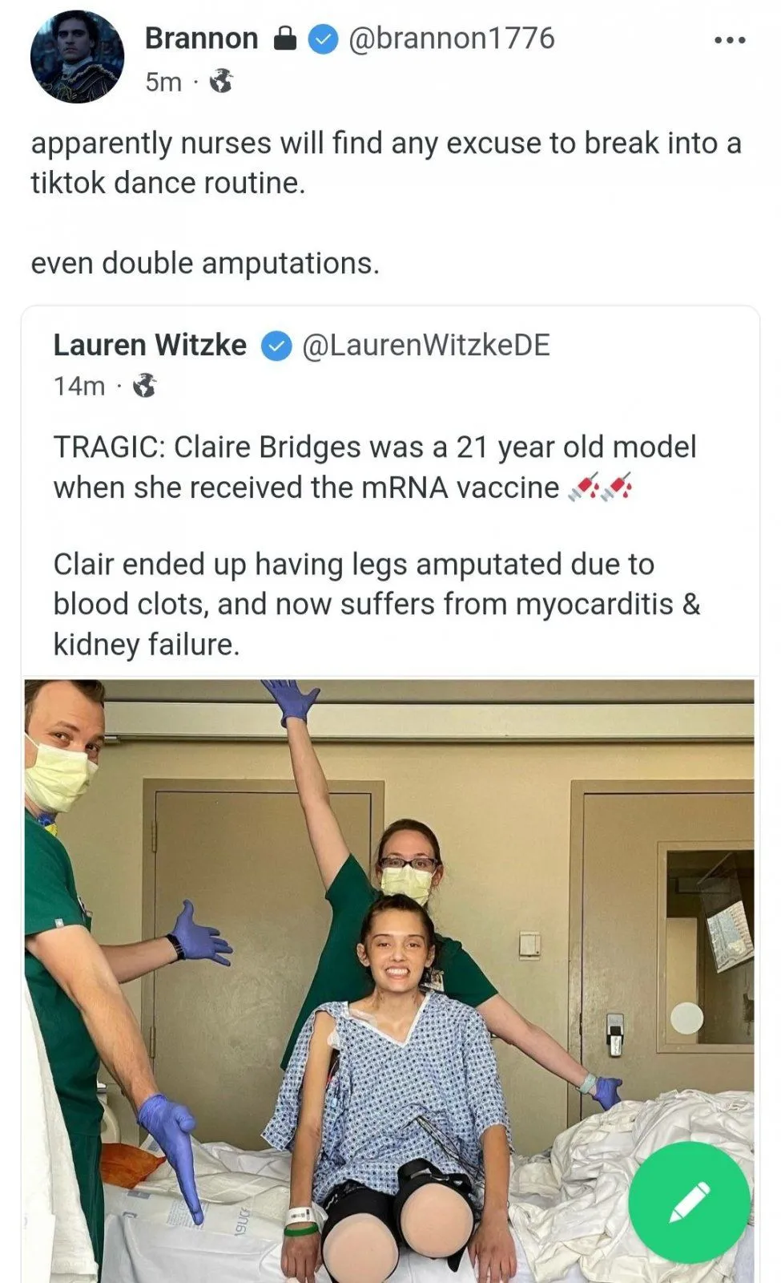Click the lock icon beside Brannon
This screenshot has height=1283, width=781.
point(285,38)
